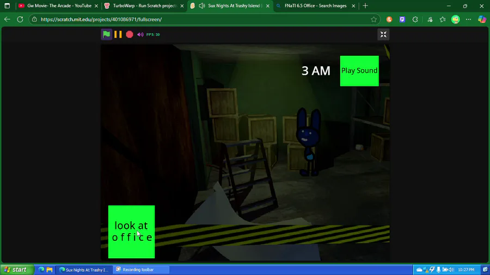
Task: Close the Gw Movie YouTube tab
Action: [96, 5]
